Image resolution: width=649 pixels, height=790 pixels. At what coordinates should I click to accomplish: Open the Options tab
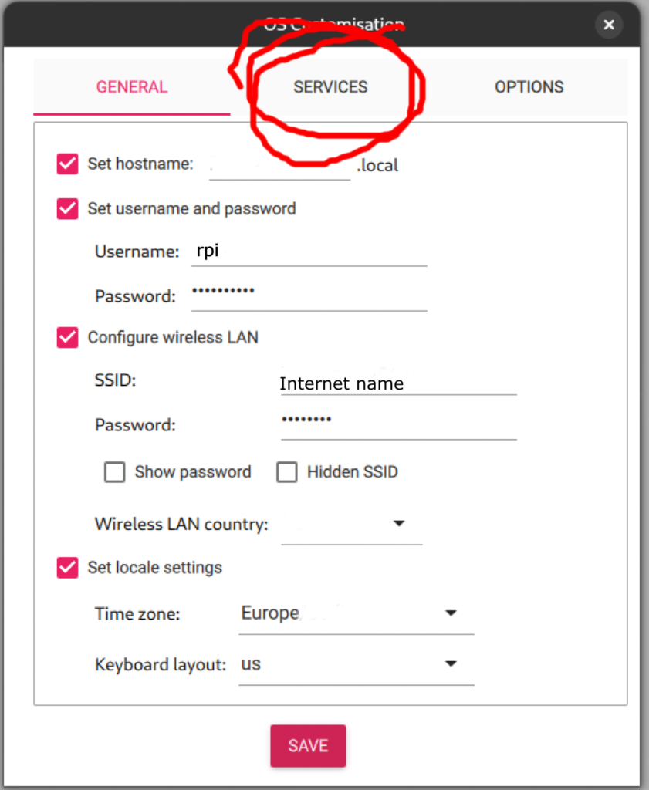point(529,87)
